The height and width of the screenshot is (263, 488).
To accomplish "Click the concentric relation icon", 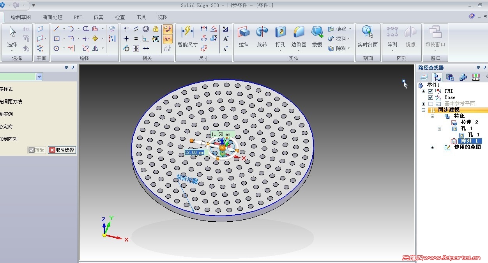I will (145, 29).
